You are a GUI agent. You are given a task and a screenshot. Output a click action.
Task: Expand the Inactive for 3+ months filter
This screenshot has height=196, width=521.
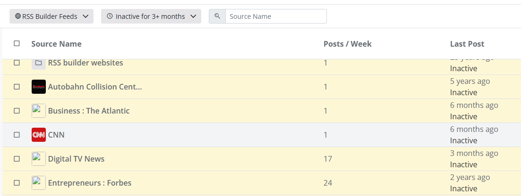click(x=151, y=16)
